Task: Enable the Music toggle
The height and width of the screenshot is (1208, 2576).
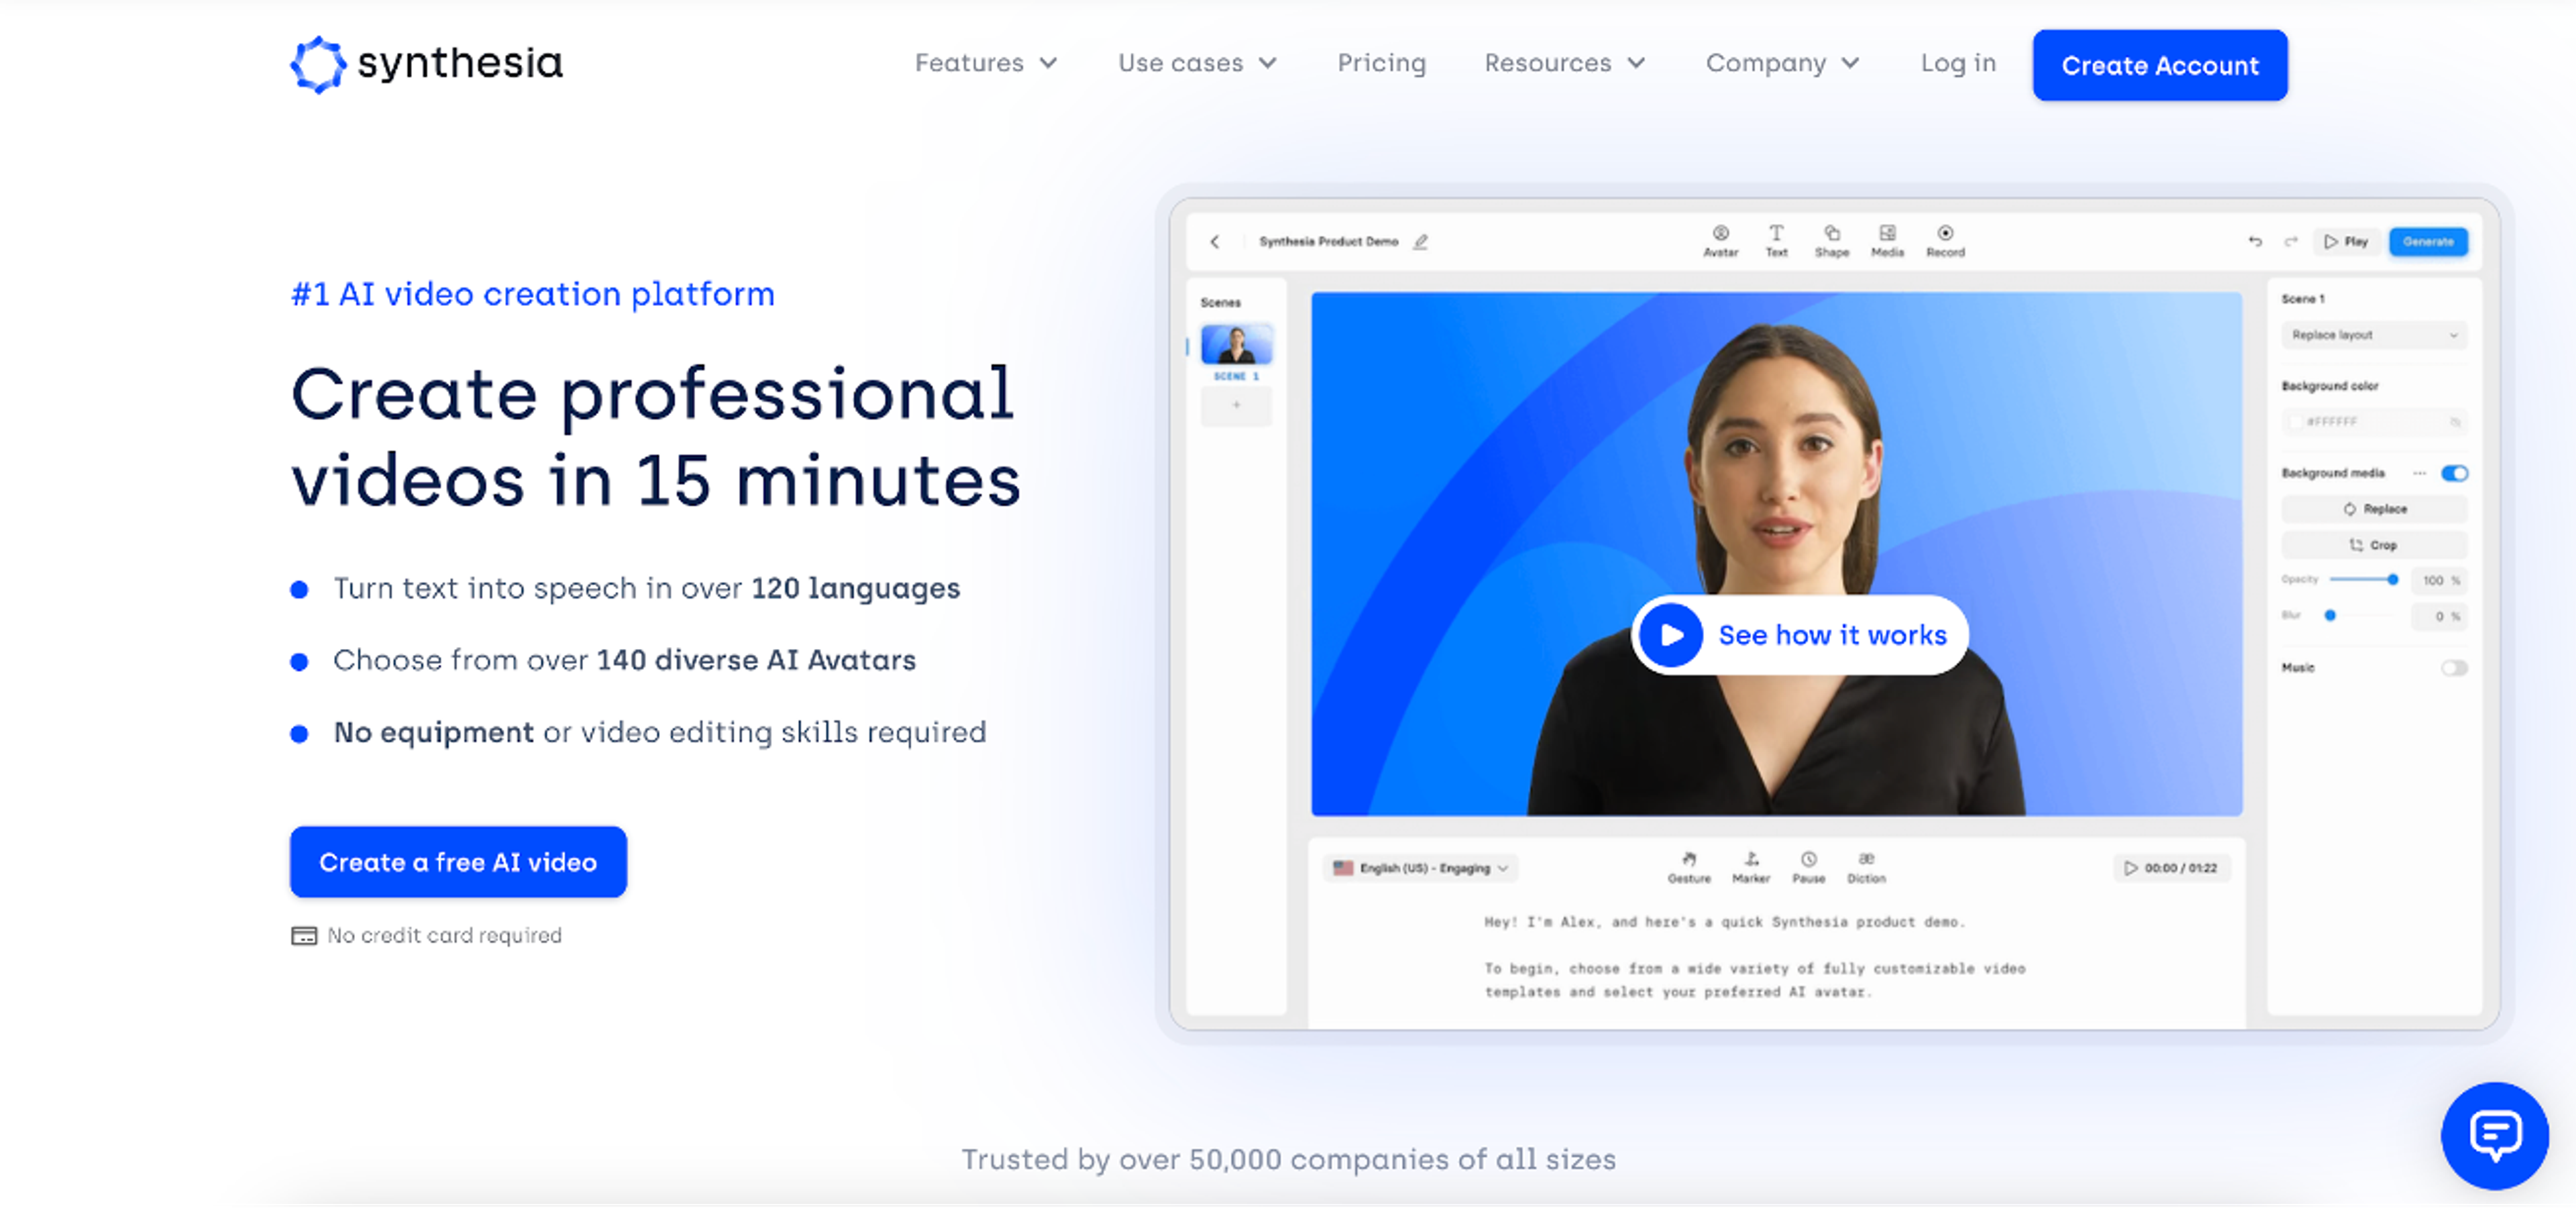Action: coord(2454,668)
